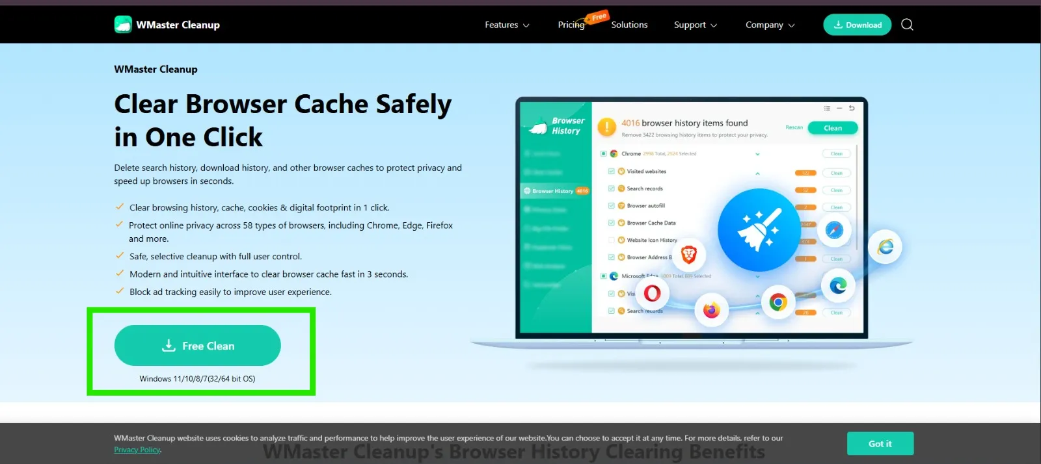
Task: Uncheck the Browser Address checkbox
Action: point(612,257)
